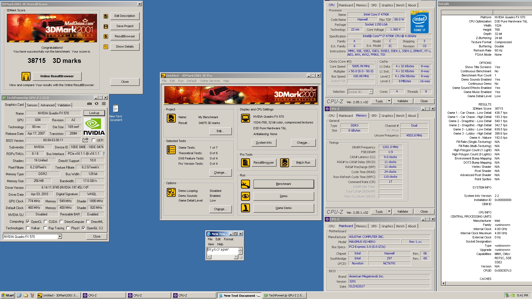
Task: Click the System Info button
Action: point(264,143)
